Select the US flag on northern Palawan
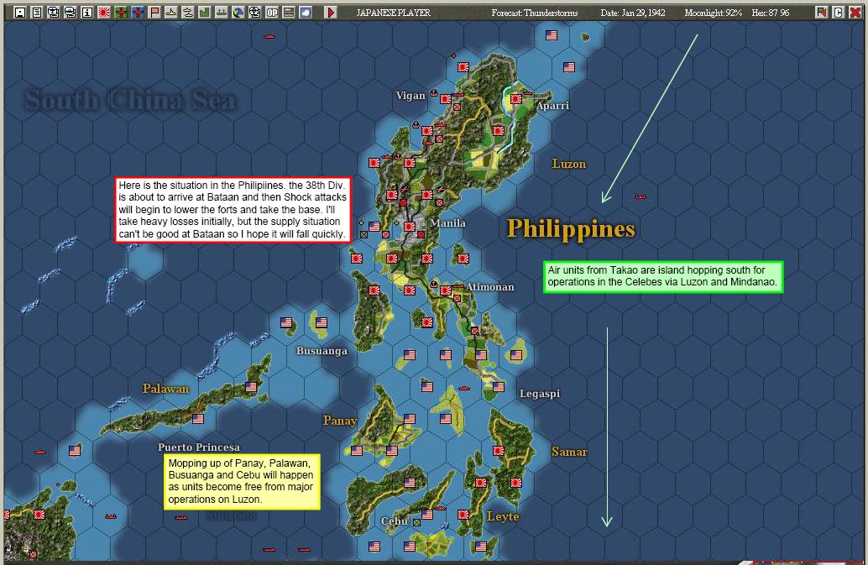The width and height of the screenshot is (868, 565). pos(251,387)
